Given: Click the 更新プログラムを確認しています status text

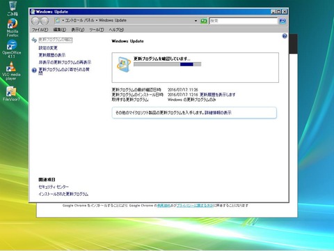Looking at the screenshot, I should click(162, 59).
